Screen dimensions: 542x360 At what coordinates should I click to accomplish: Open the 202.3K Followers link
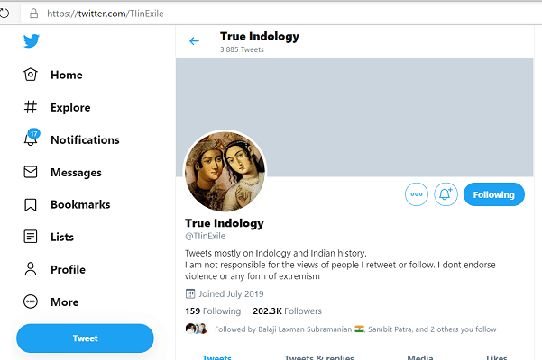(x=288, y=310)
